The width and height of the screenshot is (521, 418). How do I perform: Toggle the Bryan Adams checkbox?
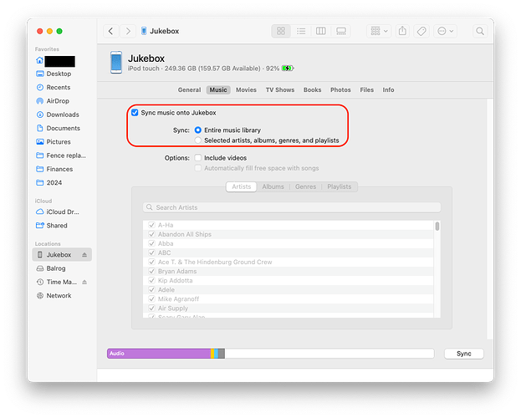tap(152, 271)
